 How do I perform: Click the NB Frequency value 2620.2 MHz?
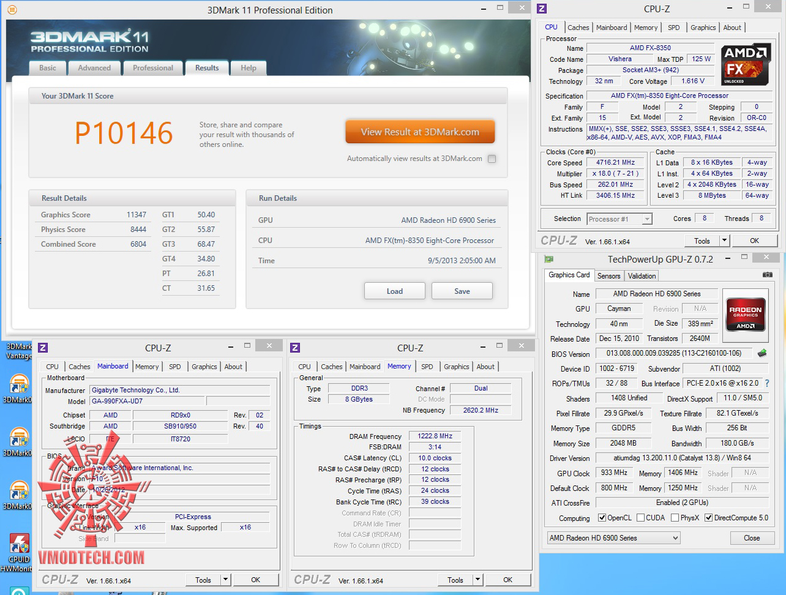pos(481,410)
